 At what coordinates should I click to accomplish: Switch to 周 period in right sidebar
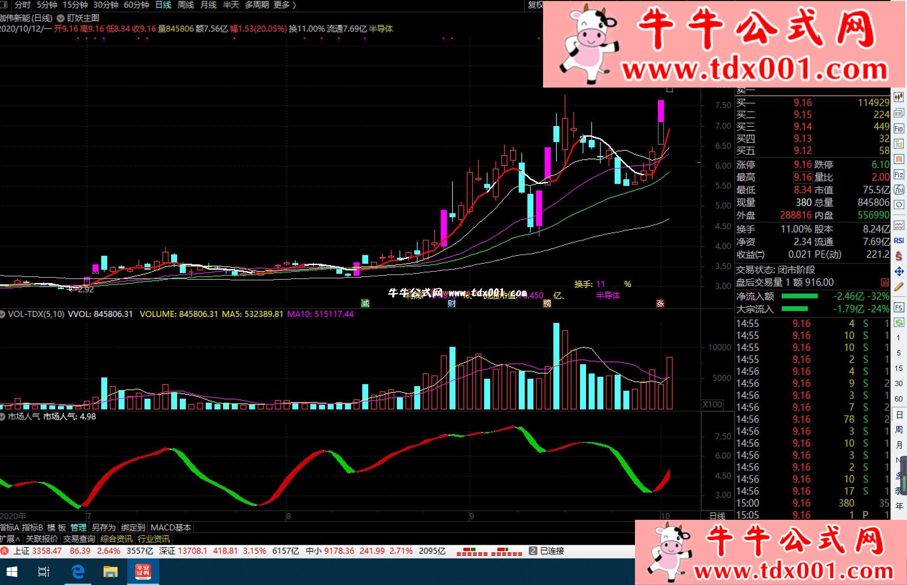(x=899, y=430)
